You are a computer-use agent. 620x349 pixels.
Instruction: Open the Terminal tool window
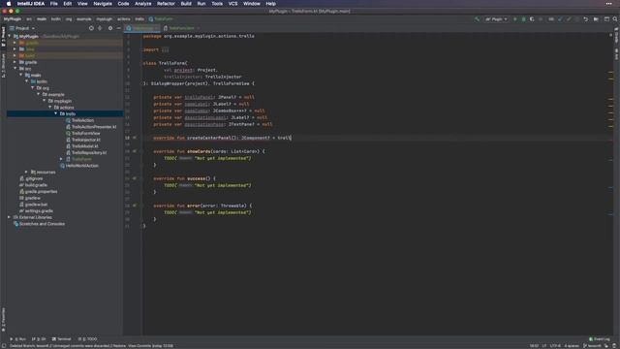pos(61,339)
